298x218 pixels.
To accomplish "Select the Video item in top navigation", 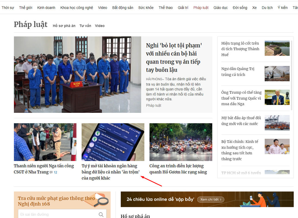I will 103,8.
